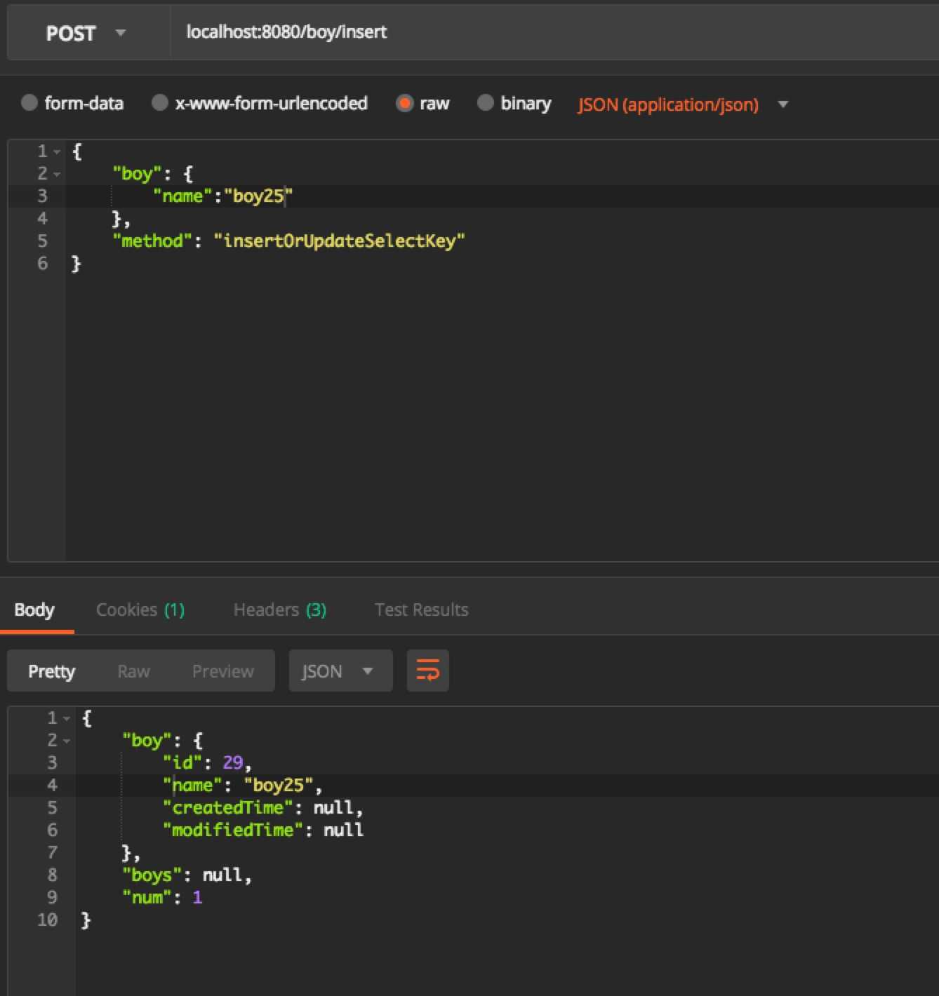
Task: Click the "modifiedTime": null response line
Action: tap(263, 830)
